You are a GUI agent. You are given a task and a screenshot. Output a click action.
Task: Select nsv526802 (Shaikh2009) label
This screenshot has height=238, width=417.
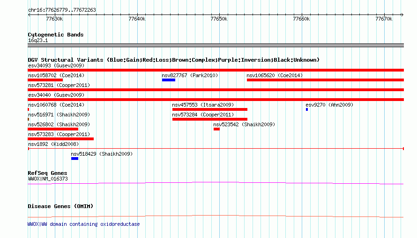(x=59, y=124)
